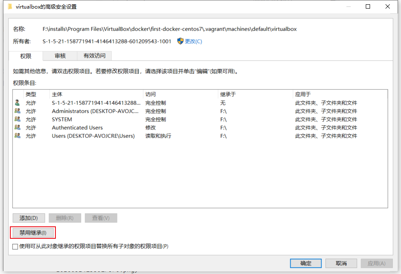Viewport: 401px width, 274px height.
Task: Click the folder icon in the title bar
Action: tap(10, 6)
